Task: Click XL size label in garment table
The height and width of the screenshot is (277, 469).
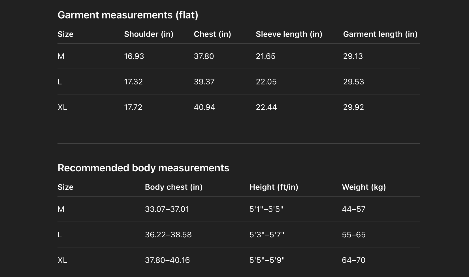Action: point(62,107)
